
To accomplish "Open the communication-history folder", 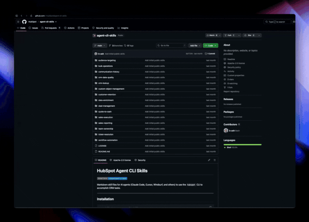I will [x=109, y=72].
